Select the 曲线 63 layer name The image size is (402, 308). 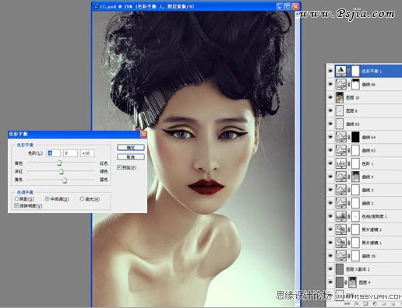(368, 150)
